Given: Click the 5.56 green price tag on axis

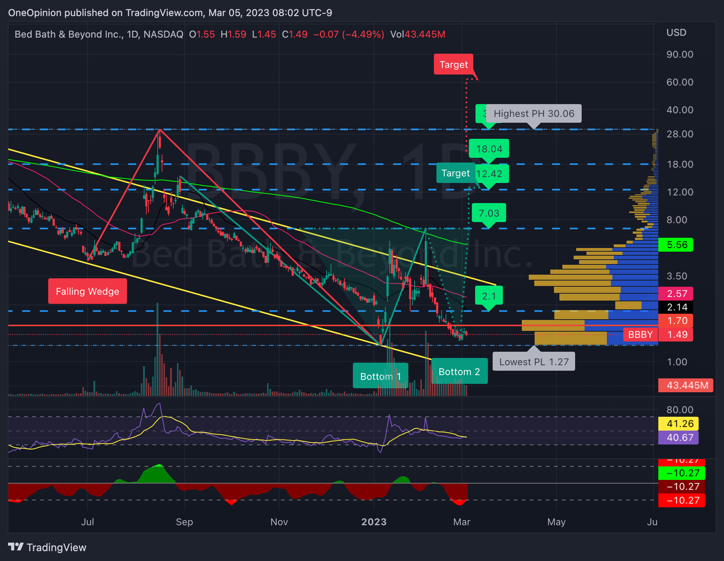Looking at the screenshot, I should pyautogui.click(x=676, y=245).
